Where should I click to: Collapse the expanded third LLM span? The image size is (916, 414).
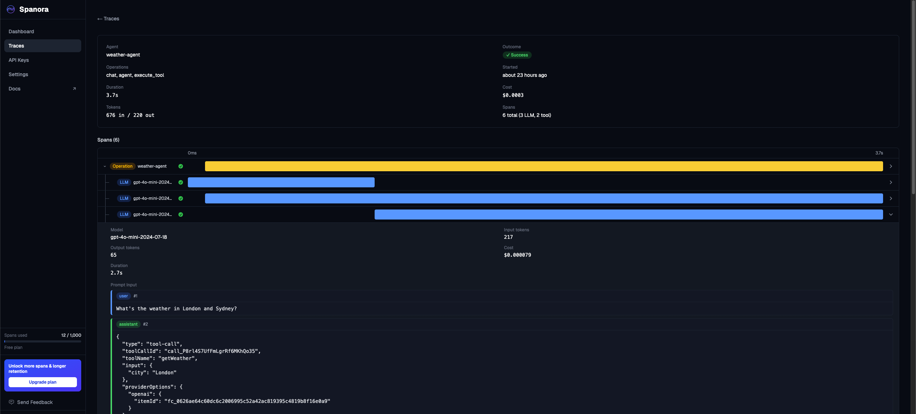891,215
